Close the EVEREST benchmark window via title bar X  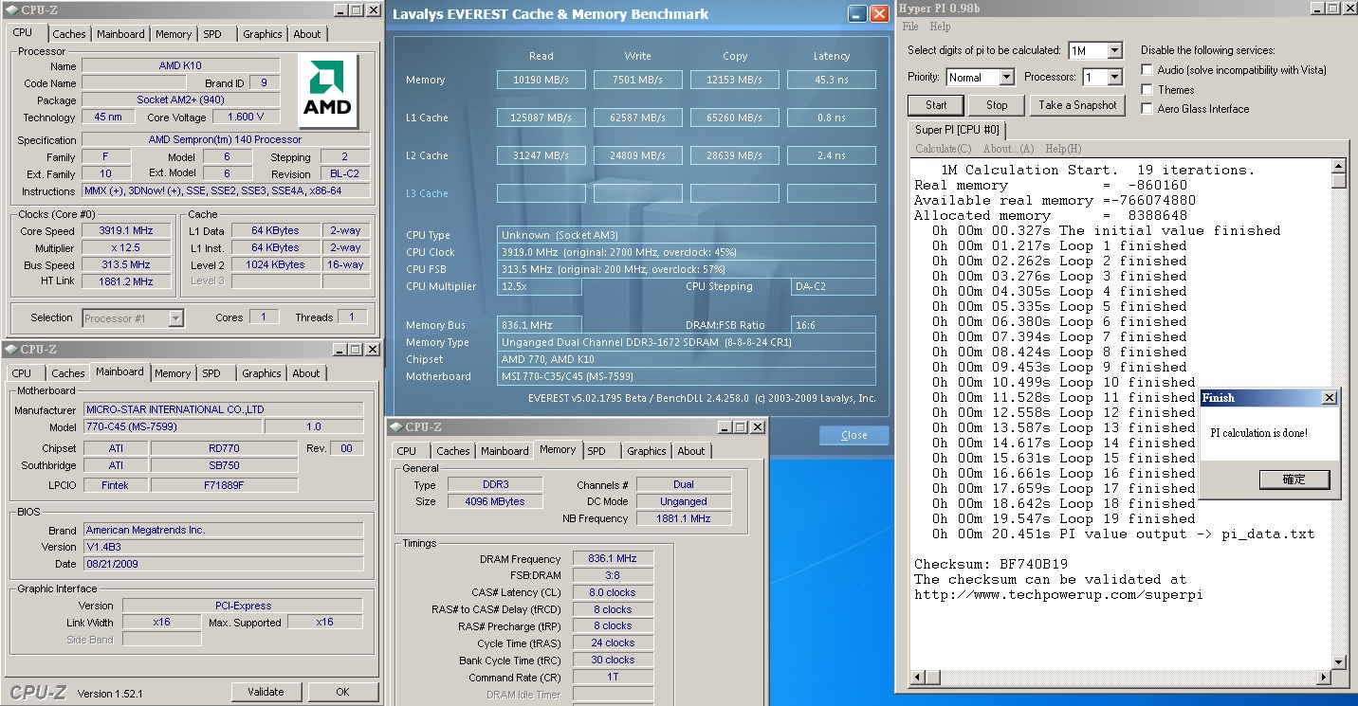pyautogui.click(x=879, y=13)
